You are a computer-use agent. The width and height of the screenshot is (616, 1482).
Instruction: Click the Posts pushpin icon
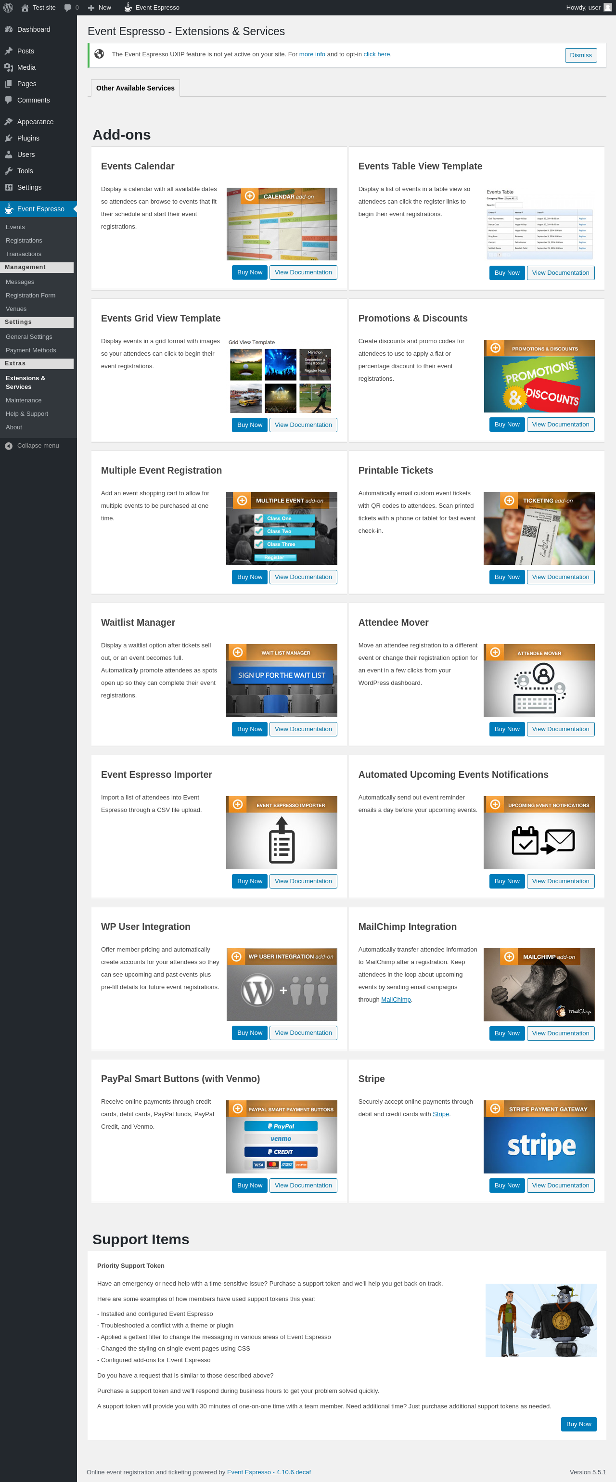pyautogui.click(x=9, y=51)
